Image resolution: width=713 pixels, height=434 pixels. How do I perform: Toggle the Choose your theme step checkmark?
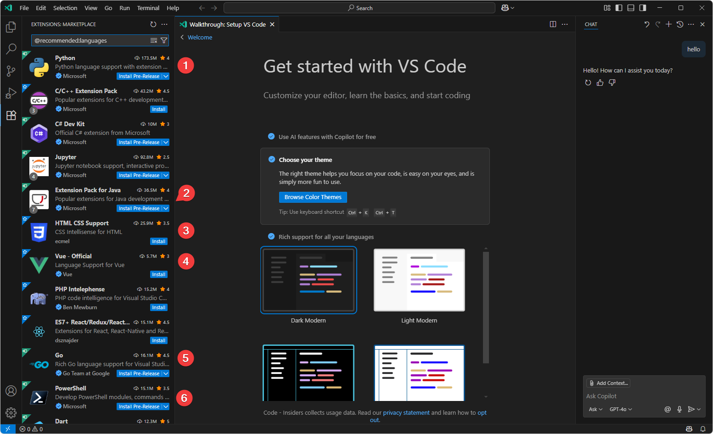pyautogui.click(x=271, y=159)
